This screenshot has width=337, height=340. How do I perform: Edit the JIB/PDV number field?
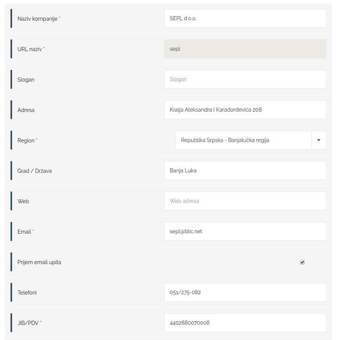point(245,323)
